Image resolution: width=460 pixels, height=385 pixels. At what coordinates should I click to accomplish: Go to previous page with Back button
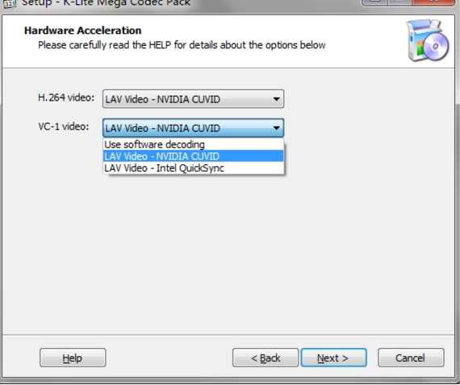pos(266,358)
